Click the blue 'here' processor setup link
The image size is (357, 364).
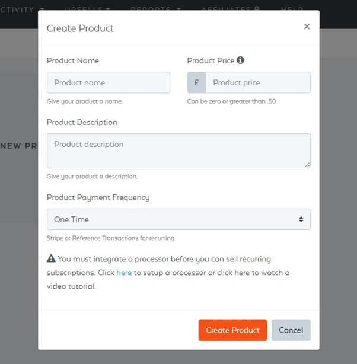(x=124, y=273)
